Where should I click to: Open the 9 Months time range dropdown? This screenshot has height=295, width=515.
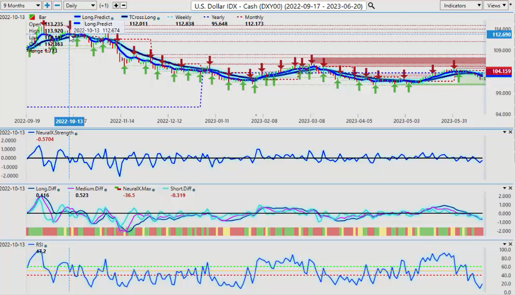coord(21,5)
